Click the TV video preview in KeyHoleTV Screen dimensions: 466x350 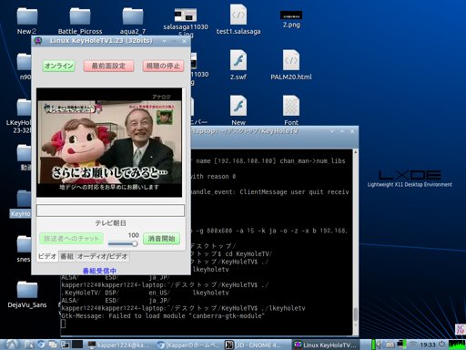coord(109,142)
